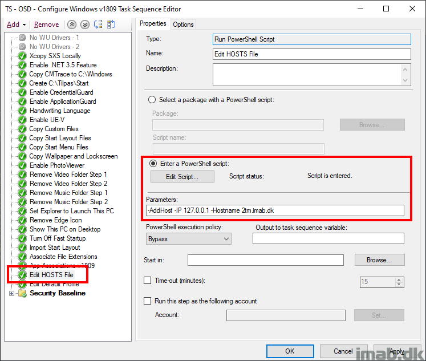Select the package with PowerShell script option
426x361 pixels.
[152, 100]
